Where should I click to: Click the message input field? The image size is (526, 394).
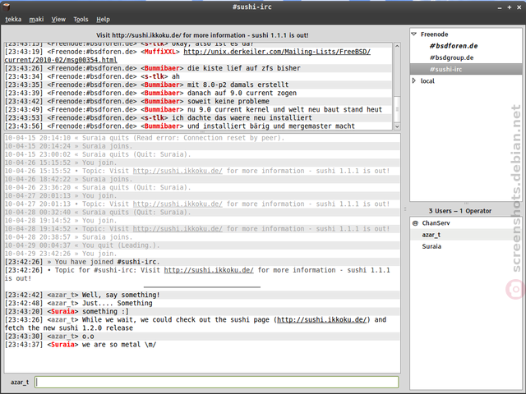tap(217, 382)
